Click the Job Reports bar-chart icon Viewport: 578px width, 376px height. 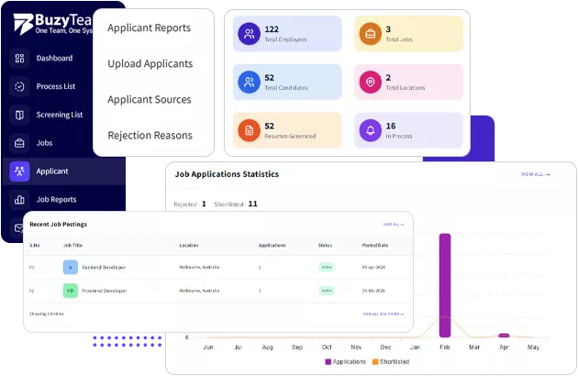(x=19, y=200)
